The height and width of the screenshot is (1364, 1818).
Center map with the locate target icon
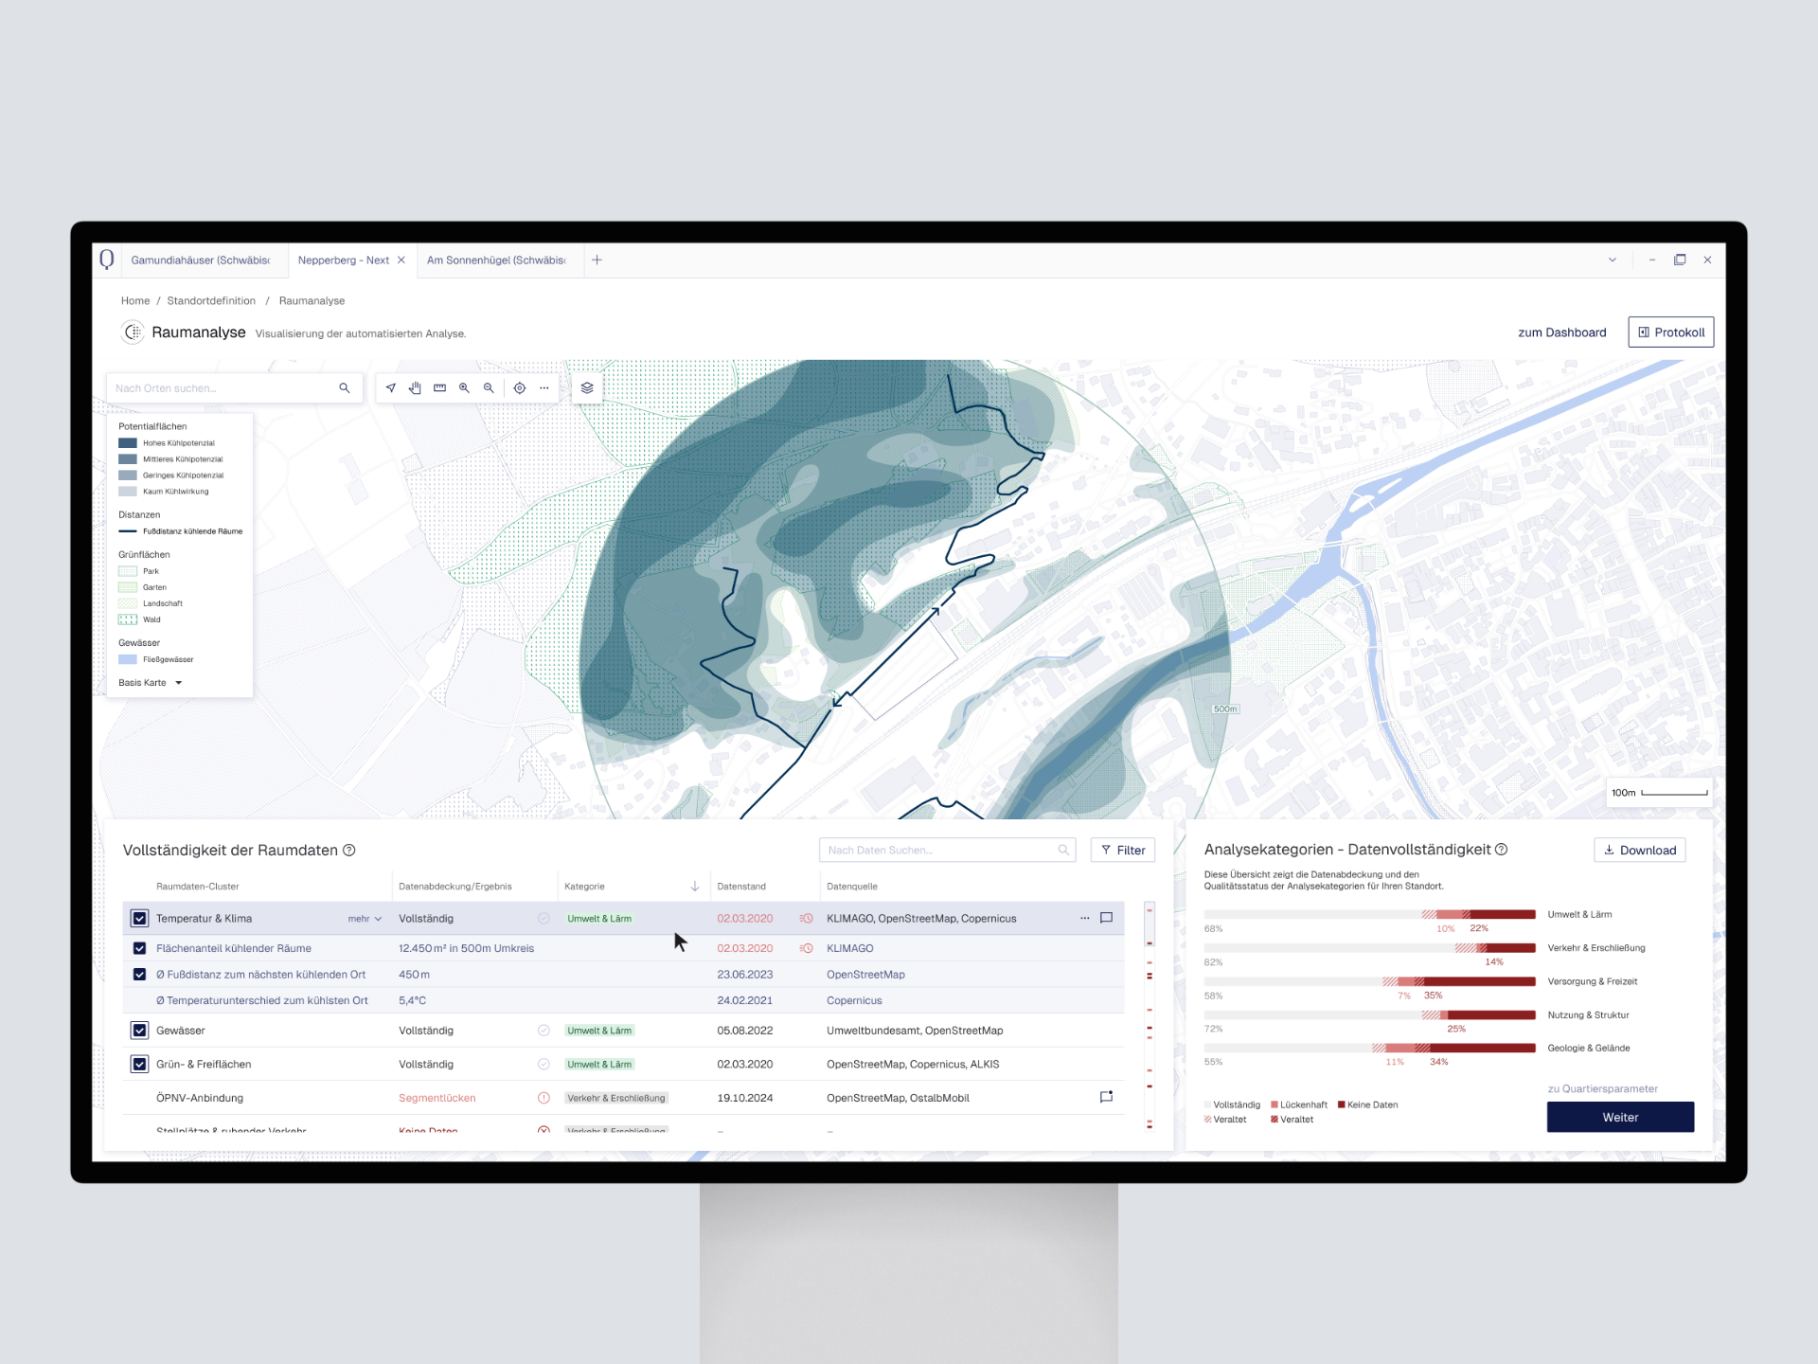(520, 388)
